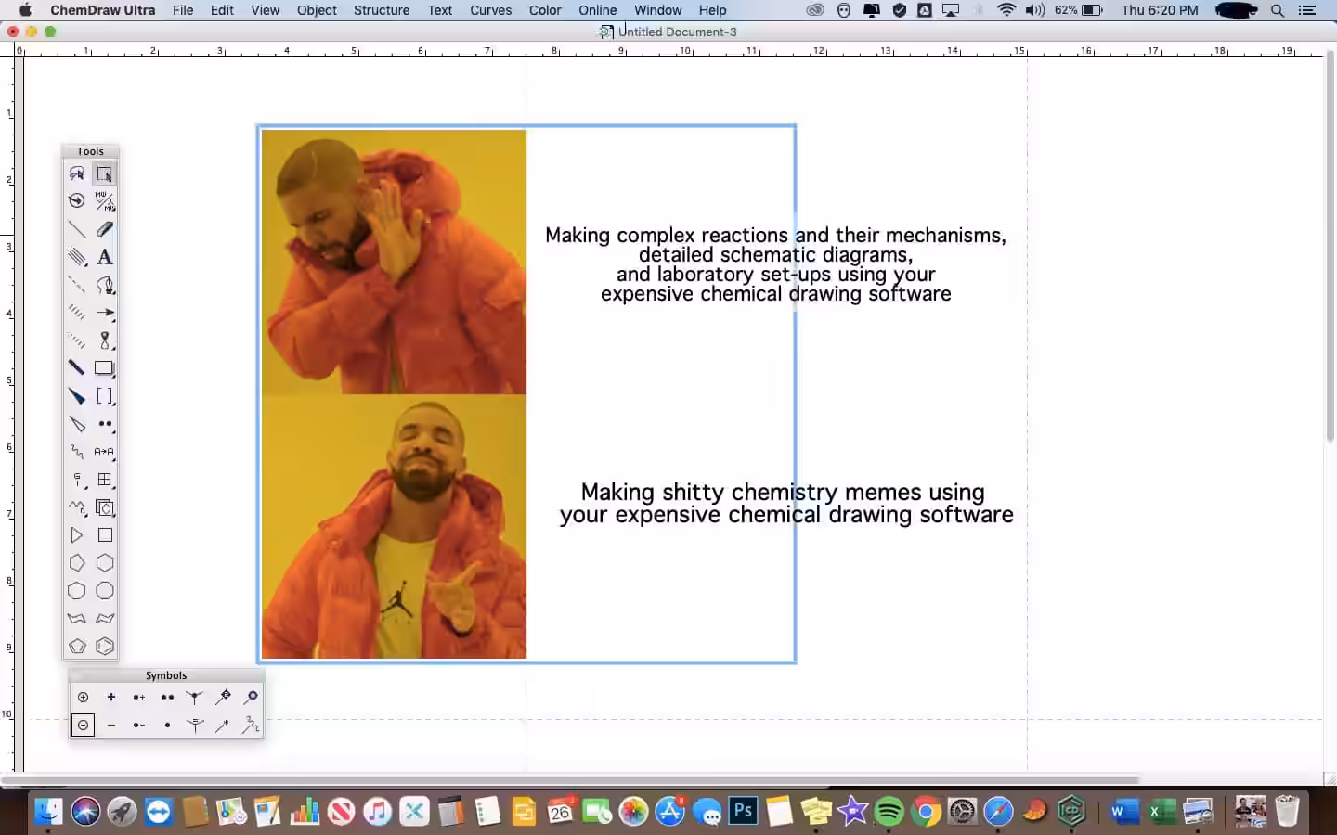Open the Object menu

point(317,10)
